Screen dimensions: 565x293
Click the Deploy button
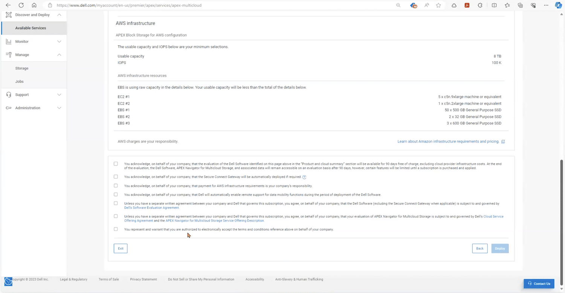tap(500, 248)
